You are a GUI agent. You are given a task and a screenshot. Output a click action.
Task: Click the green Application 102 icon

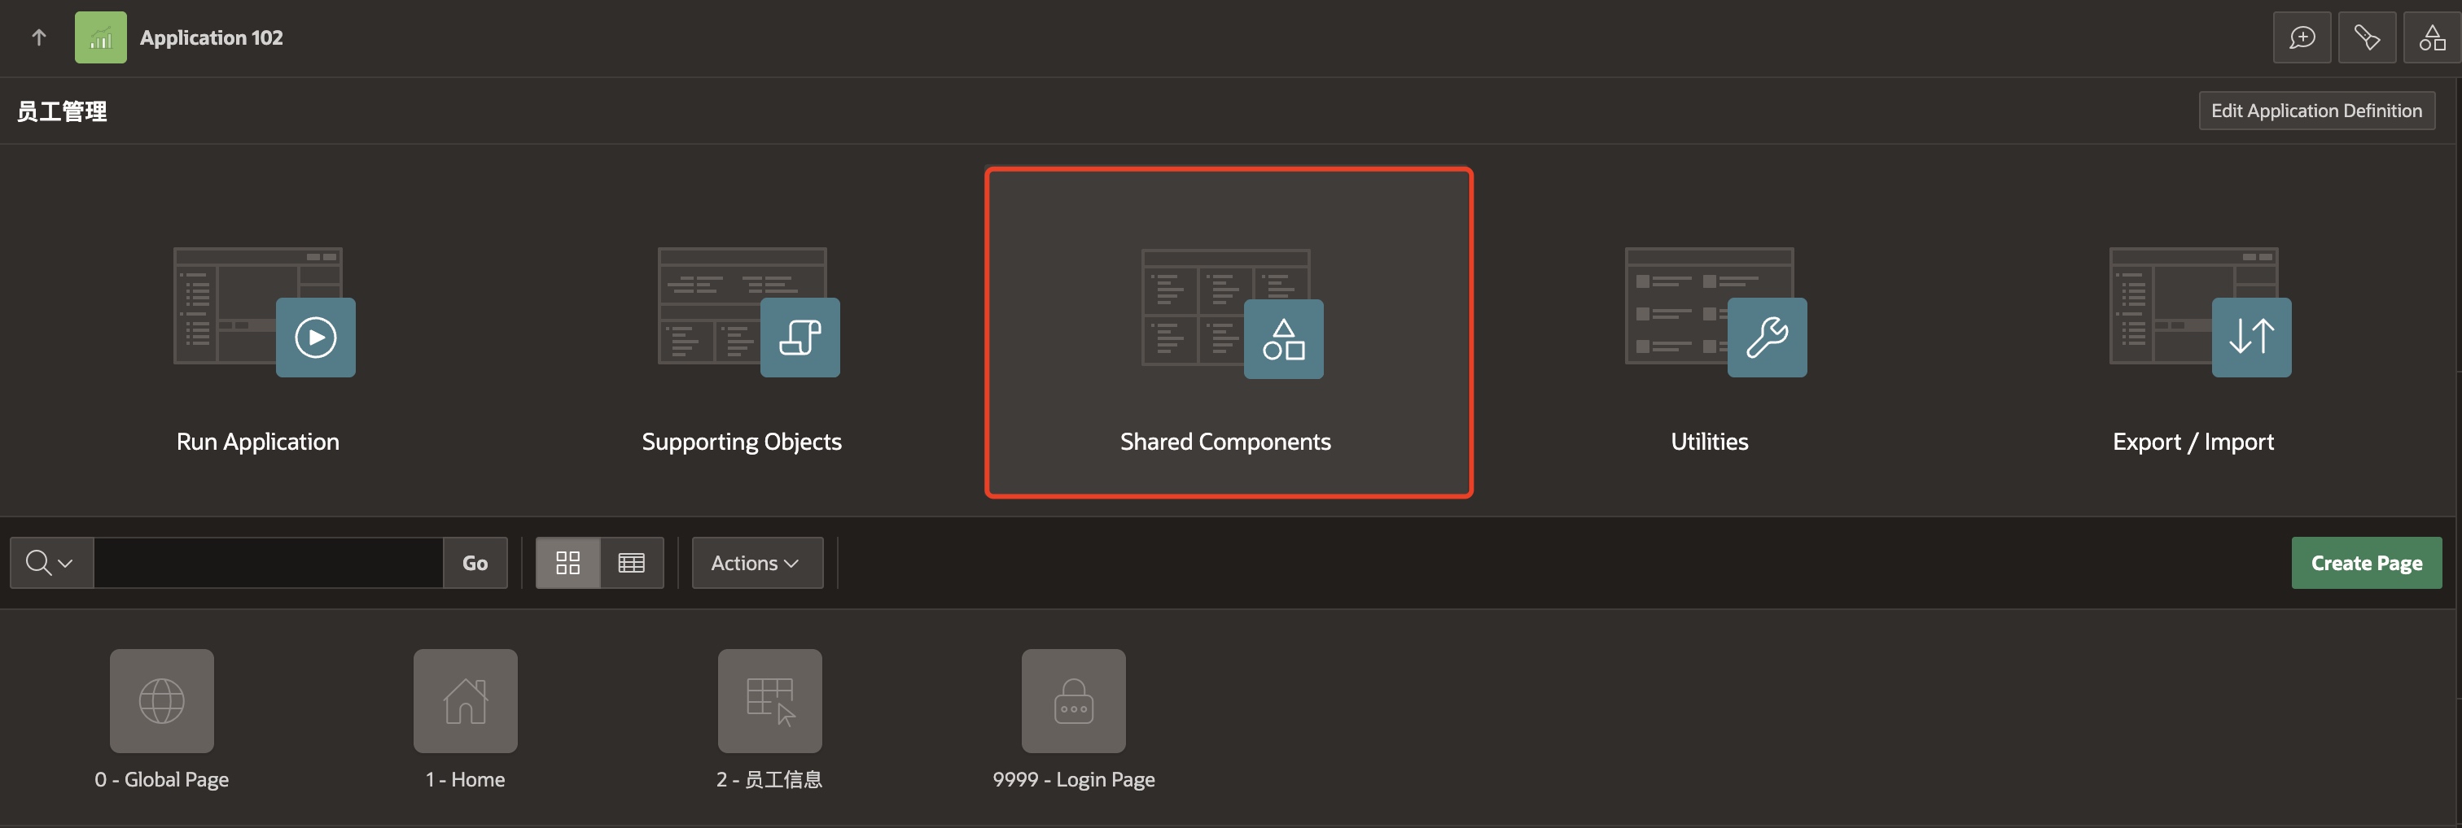(x=100, y=37)
